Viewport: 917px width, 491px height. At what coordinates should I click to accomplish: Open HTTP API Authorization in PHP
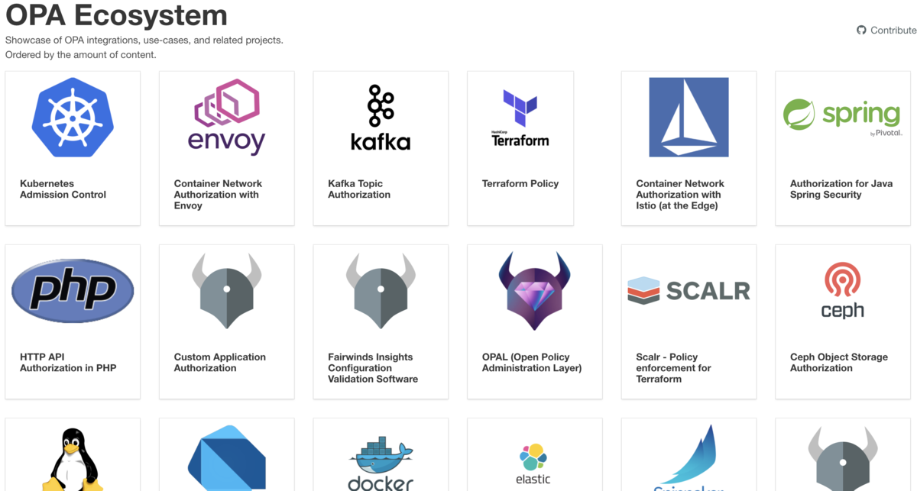(x=68, y=363)
